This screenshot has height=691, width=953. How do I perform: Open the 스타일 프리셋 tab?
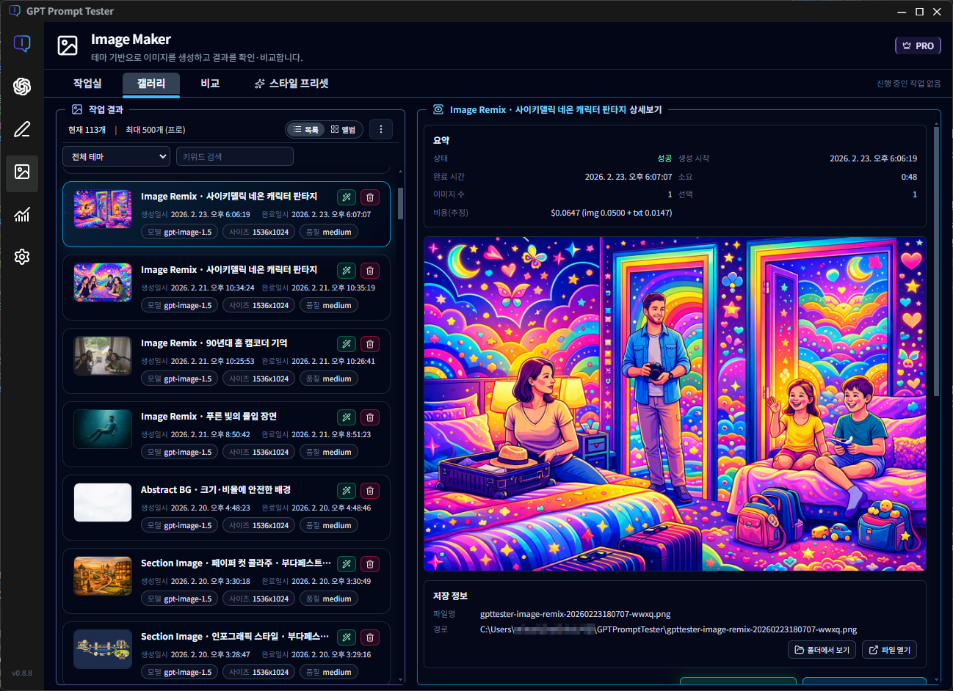291,84
